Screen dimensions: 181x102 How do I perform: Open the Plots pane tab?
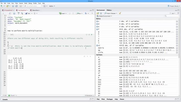pos(103,99)
